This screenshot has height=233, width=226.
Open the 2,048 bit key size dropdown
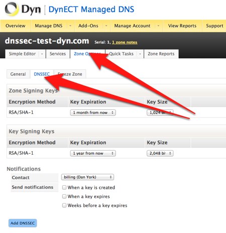pyautogui.click(x=160, y=153)
